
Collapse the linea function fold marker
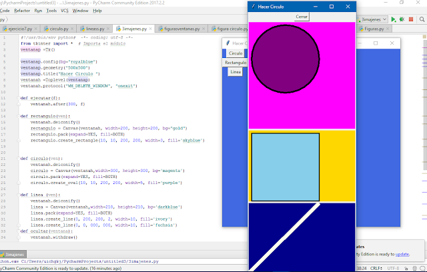click(x=19, y=195)
